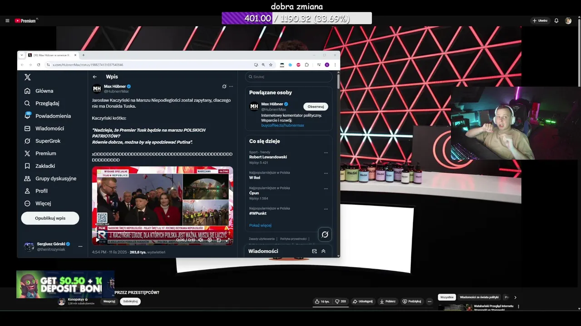Open the YouTube notifications bell
The height and width of the screenshot is (326, 581).
click(556, 21)
